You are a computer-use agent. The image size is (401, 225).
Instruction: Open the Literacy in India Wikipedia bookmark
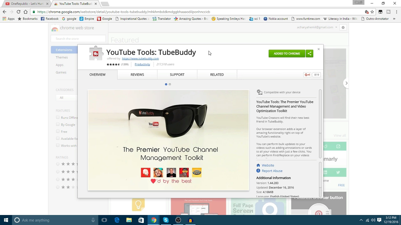coord(340,19)
